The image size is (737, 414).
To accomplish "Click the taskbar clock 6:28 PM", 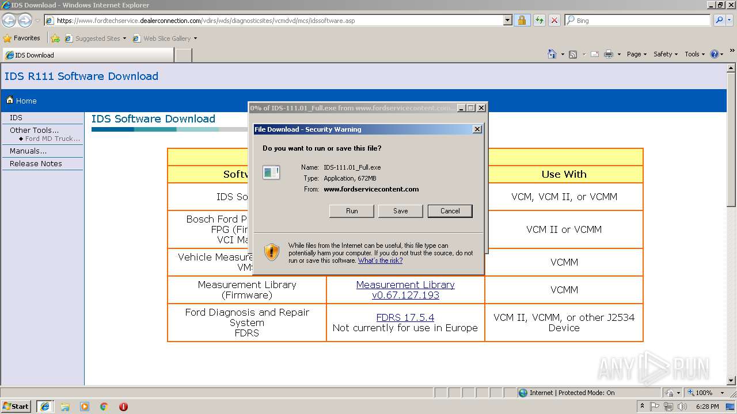I will tap(707, 407).
